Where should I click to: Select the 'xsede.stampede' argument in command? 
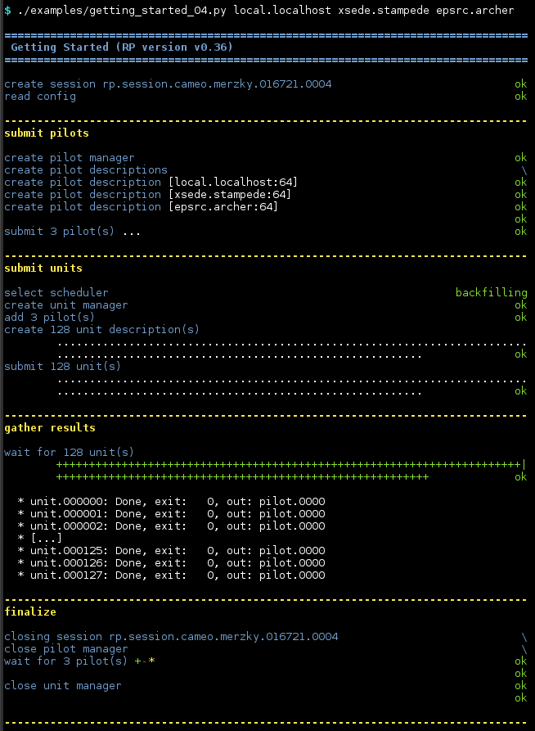tap(384, 11)
